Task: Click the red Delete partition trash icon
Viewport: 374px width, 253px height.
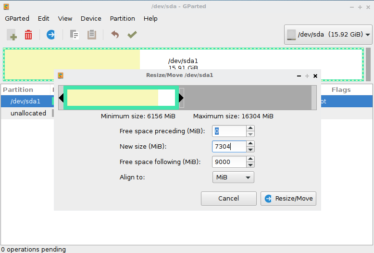Action: [28, 35]
